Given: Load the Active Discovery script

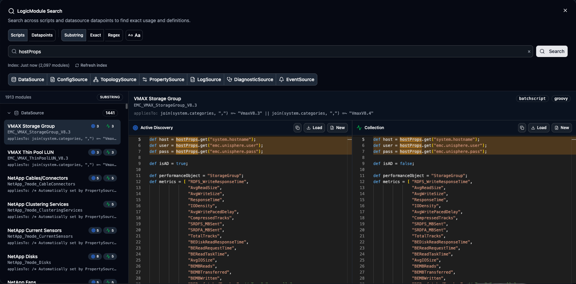Looking at the screenshot, I should point(314,128).
